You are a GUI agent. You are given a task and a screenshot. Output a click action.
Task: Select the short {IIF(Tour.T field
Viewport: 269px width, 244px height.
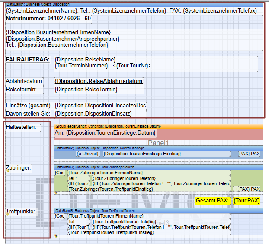(79, 228)
